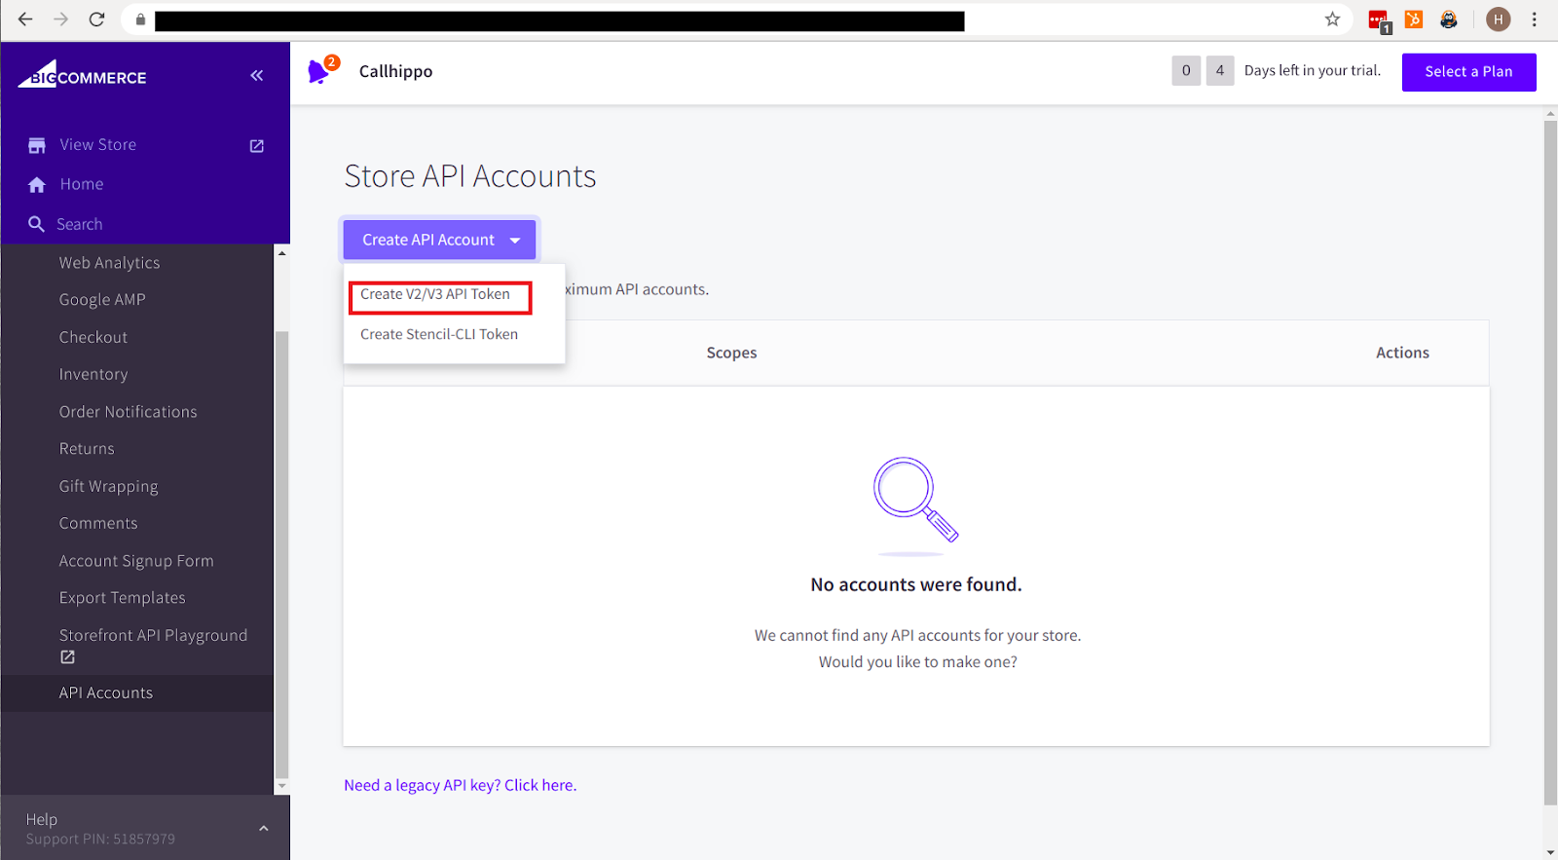Click the BigCommerce logo
Viewport: 1558px width, 860px height.
[x=83, y=75]
